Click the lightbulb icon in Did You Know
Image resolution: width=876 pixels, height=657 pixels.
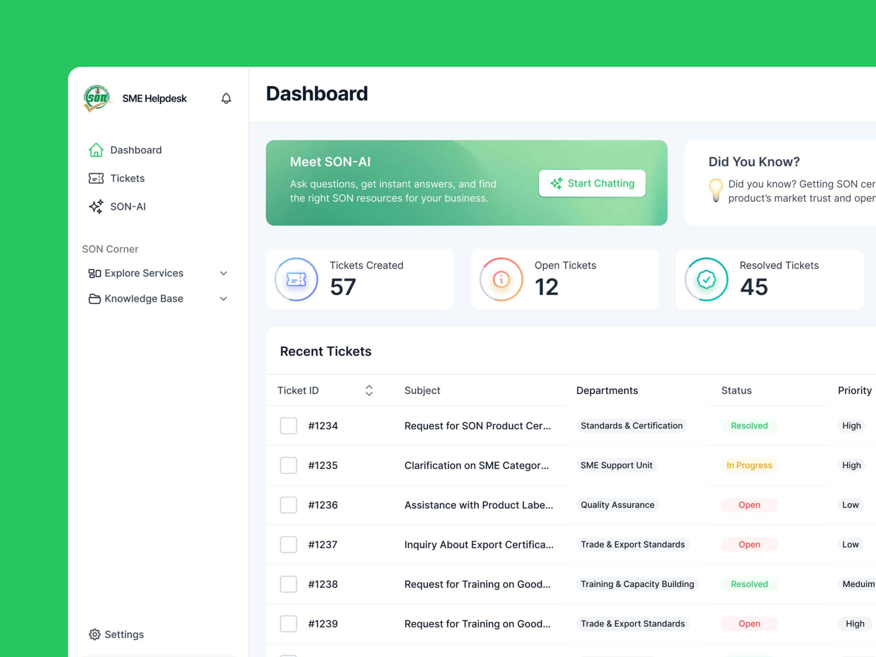click(x=716, y=191)
